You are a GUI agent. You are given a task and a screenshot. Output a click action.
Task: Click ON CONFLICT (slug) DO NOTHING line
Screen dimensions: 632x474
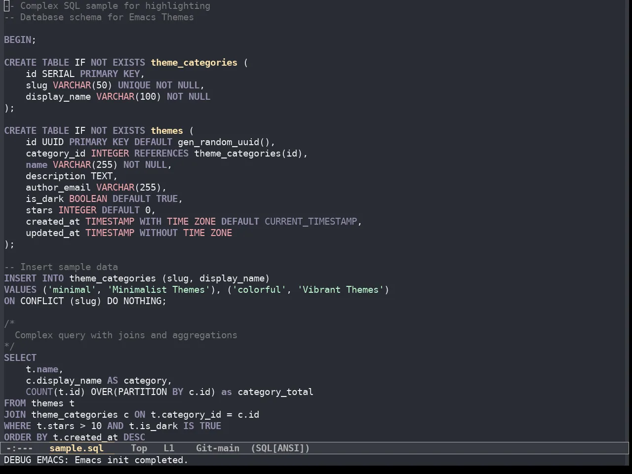pyautogui.click(x=85, y=301)
